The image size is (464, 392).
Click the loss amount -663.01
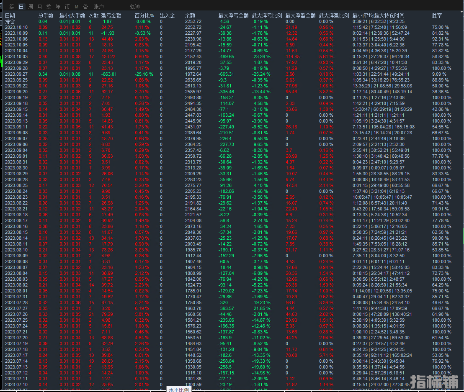[x=109, y=74]
